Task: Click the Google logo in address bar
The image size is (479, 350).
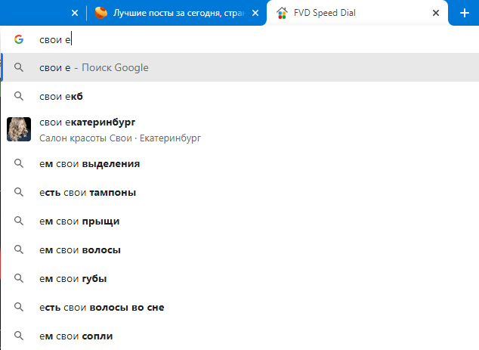Action: [19, 39]
